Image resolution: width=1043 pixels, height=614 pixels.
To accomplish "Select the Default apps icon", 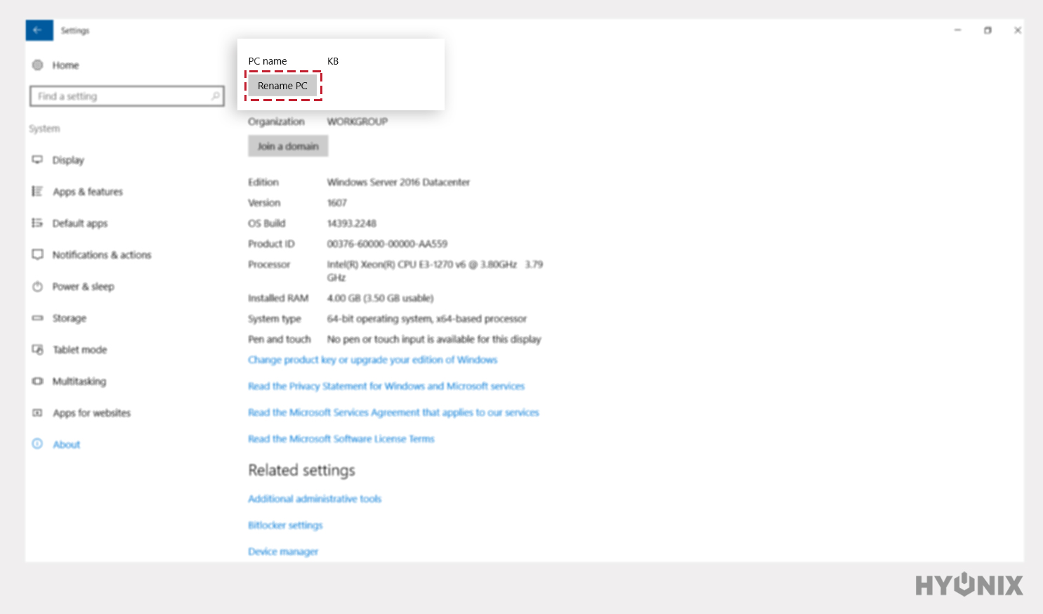I will pos(39,223).
